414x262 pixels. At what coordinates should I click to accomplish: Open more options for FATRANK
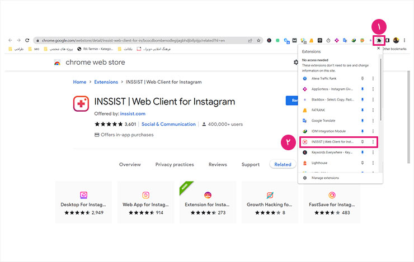373,110
